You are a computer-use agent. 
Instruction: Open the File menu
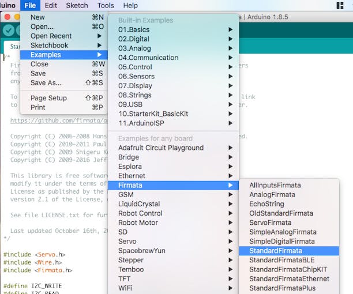[30, 5]
